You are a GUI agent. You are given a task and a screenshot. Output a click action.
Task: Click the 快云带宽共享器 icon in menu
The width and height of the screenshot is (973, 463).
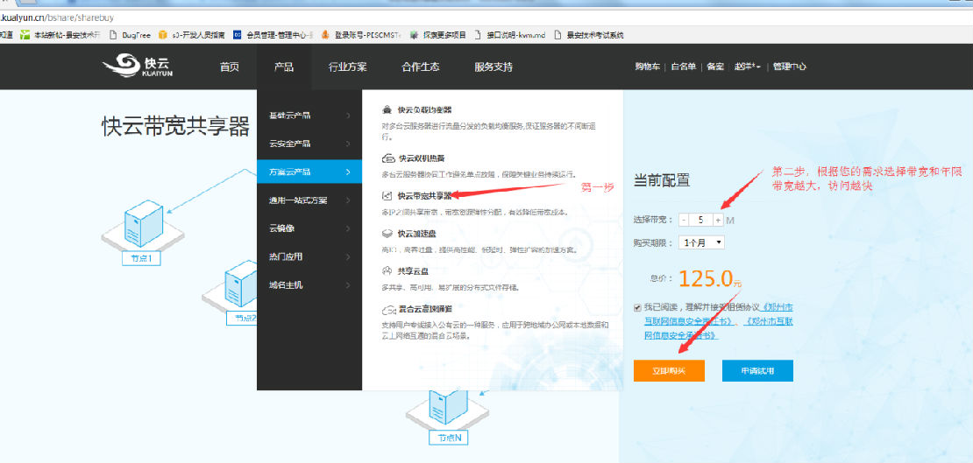pyautogui.click(x=387, y=196)
